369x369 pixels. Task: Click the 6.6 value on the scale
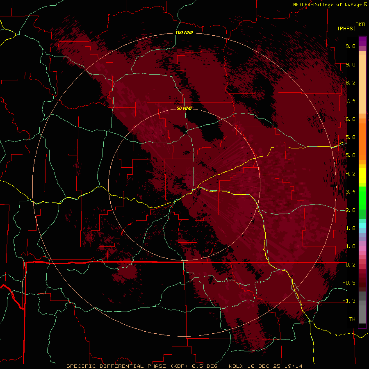[x=351, y=119]
